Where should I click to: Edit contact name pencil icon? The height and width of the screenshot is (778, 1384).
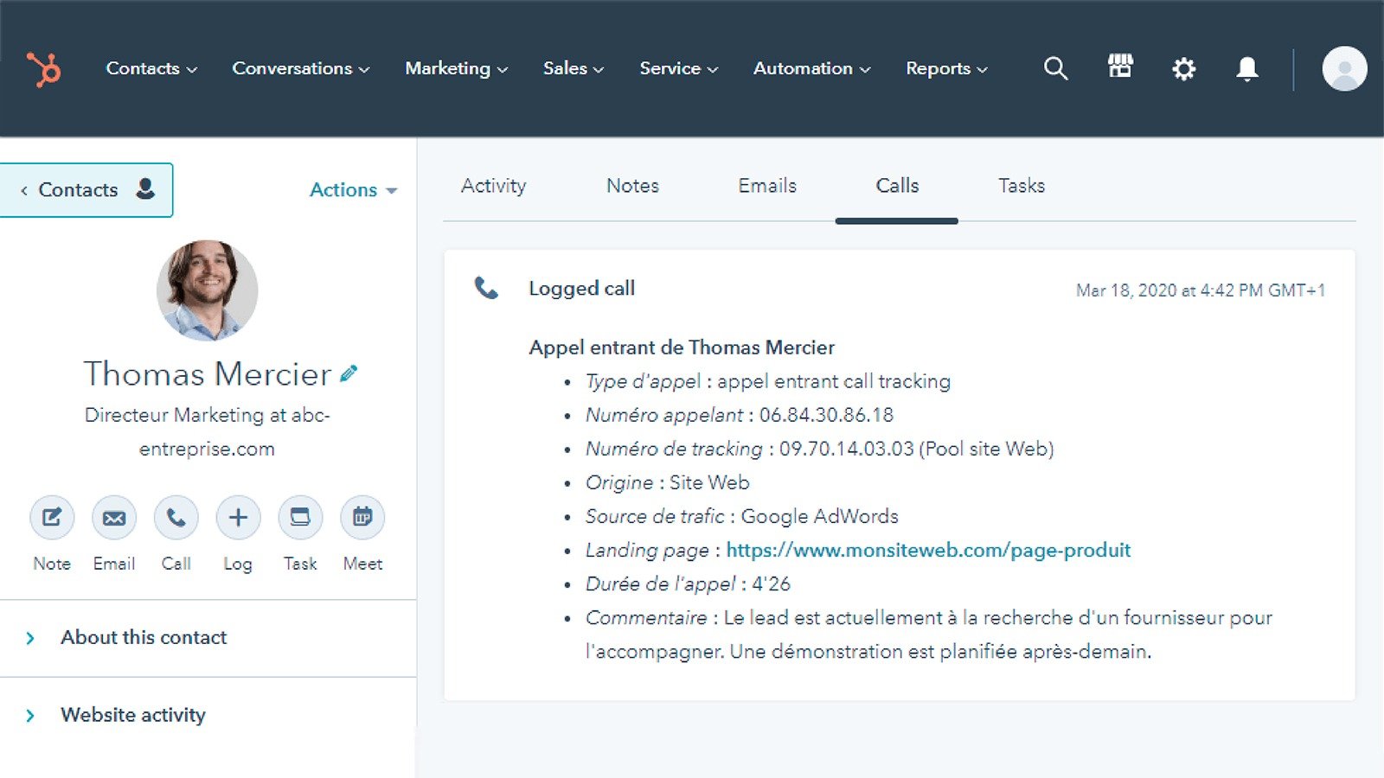349,373
